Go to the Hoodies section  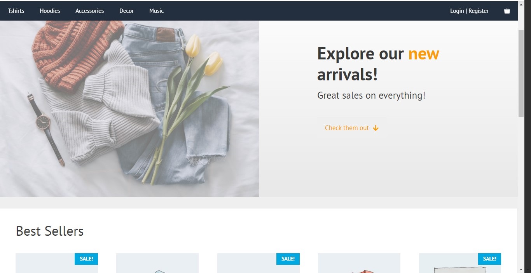tap(50, 11)
